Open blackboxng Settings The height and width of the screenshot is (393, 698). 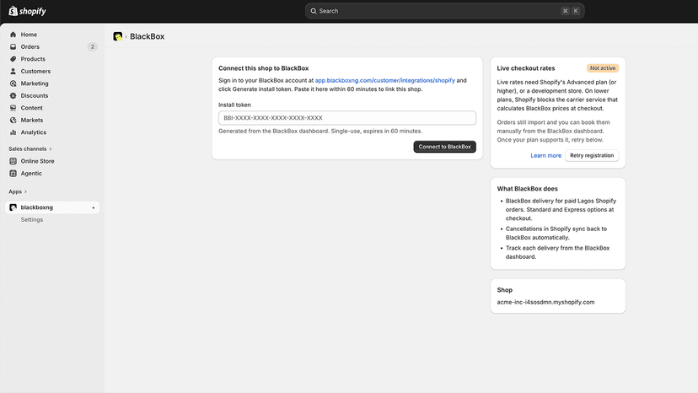[31, 219]
